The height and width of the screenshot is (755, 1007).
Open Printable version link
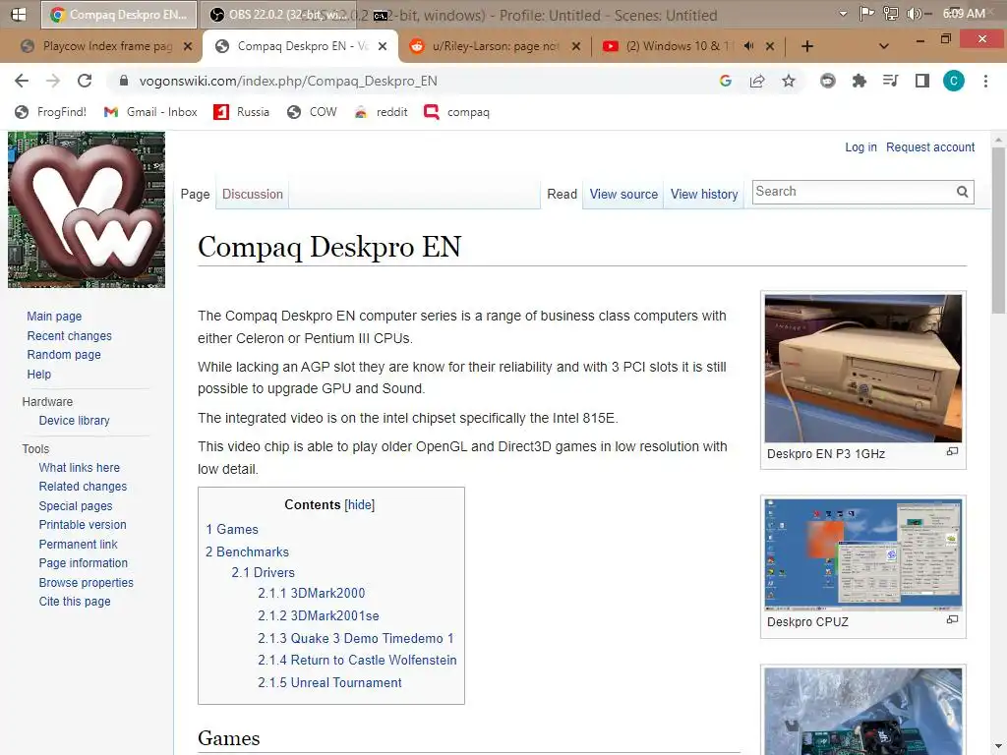click(83, 525)
